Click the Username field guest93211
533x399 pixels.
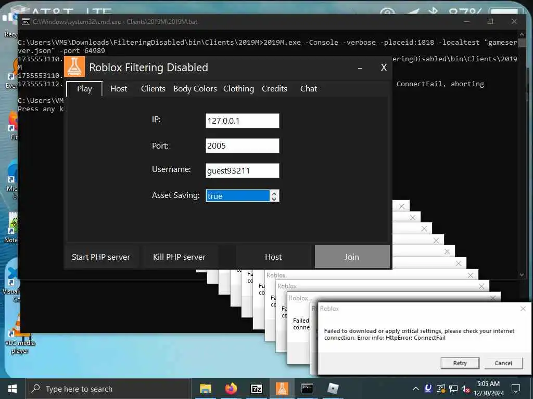(x=243, y=170)
